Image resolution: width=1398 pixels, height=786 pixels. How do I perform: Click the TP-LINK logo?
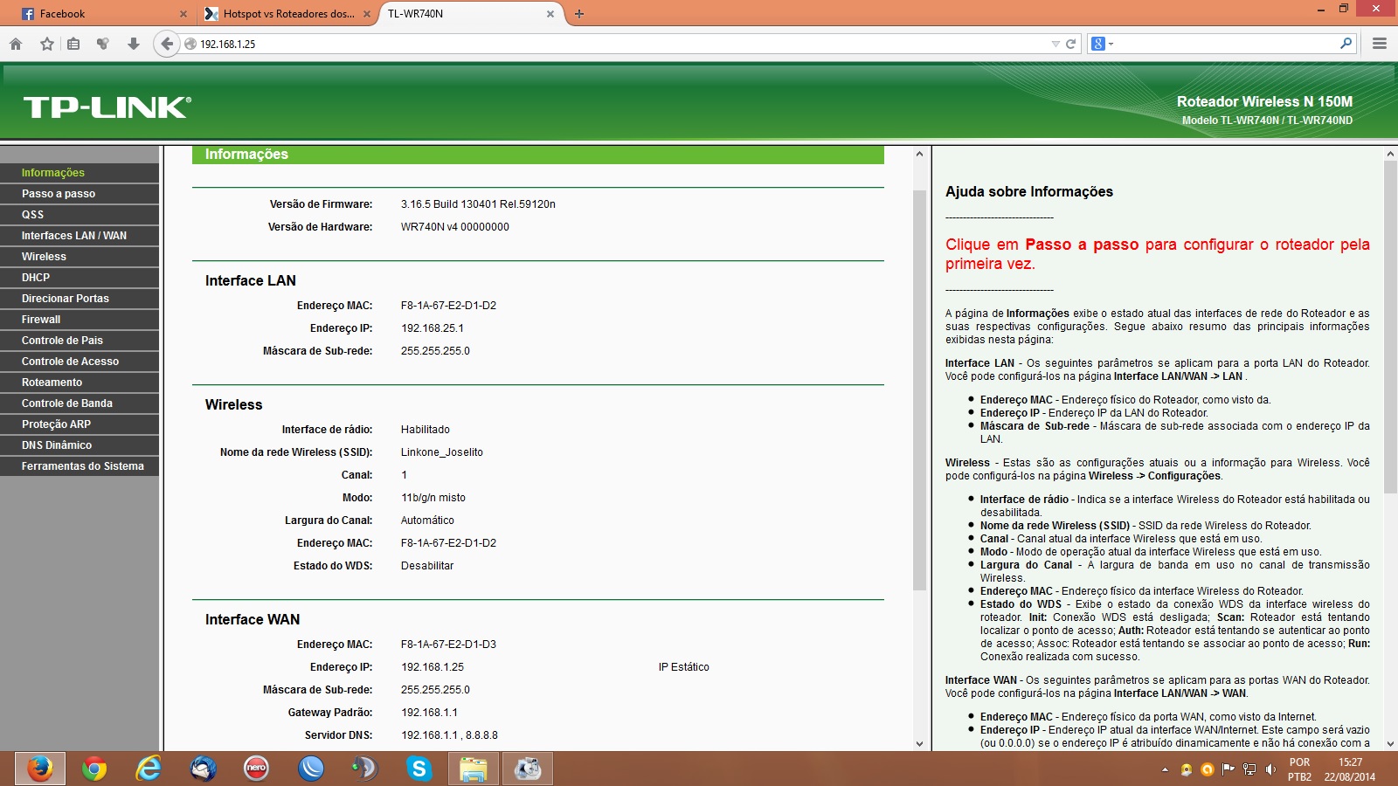click(x=107, y=107)
